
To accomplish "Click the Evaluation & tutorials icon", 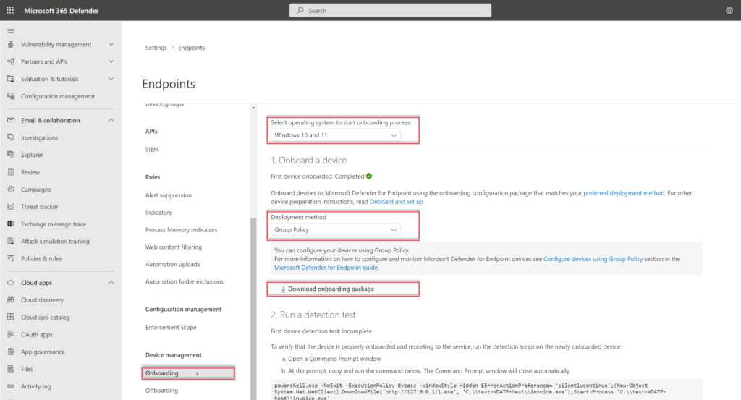I will click(x=11, y=79).
